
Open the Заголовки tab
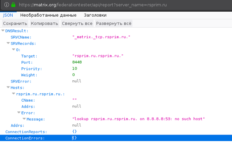click(95, 15)
